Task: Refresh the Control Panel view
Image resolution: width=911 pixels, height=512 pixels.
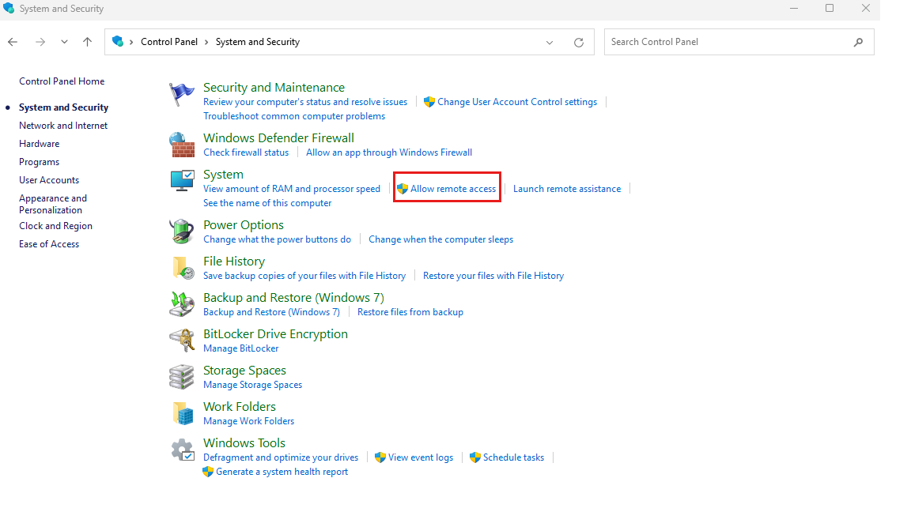Action: pyautogui.click(x=579, y=42)
